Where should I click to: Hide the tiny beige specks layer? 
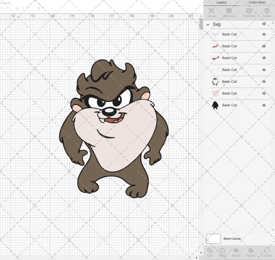[264, 70]
